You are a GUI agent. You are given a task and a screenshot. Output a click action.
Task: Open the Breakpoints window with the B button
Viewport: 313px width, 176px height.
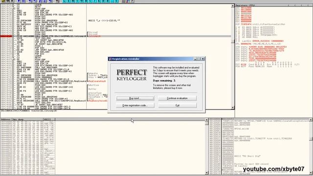103,1
